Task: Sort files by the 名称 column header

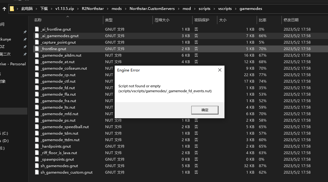Action: (45, 19)
